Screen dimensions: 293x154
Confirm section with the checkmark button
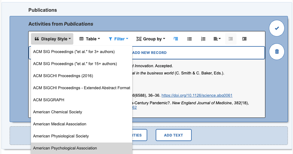(277, 28)
